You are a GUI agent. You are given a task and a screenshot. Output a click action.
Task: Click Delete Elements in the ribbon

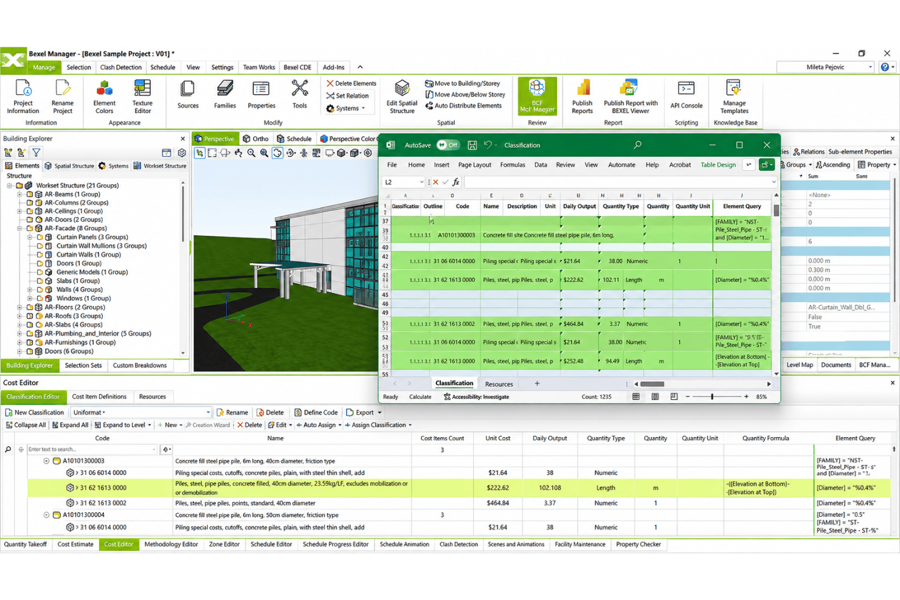pyautogui.click(x=351, y=84)
